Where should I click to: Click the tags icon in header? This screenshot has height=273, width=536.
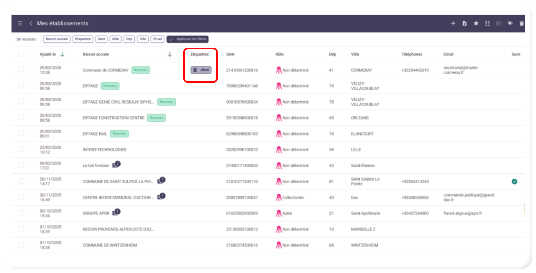510,23
